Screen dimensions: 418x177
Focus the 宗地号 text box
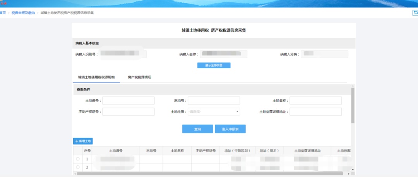(x=214, y=101)
